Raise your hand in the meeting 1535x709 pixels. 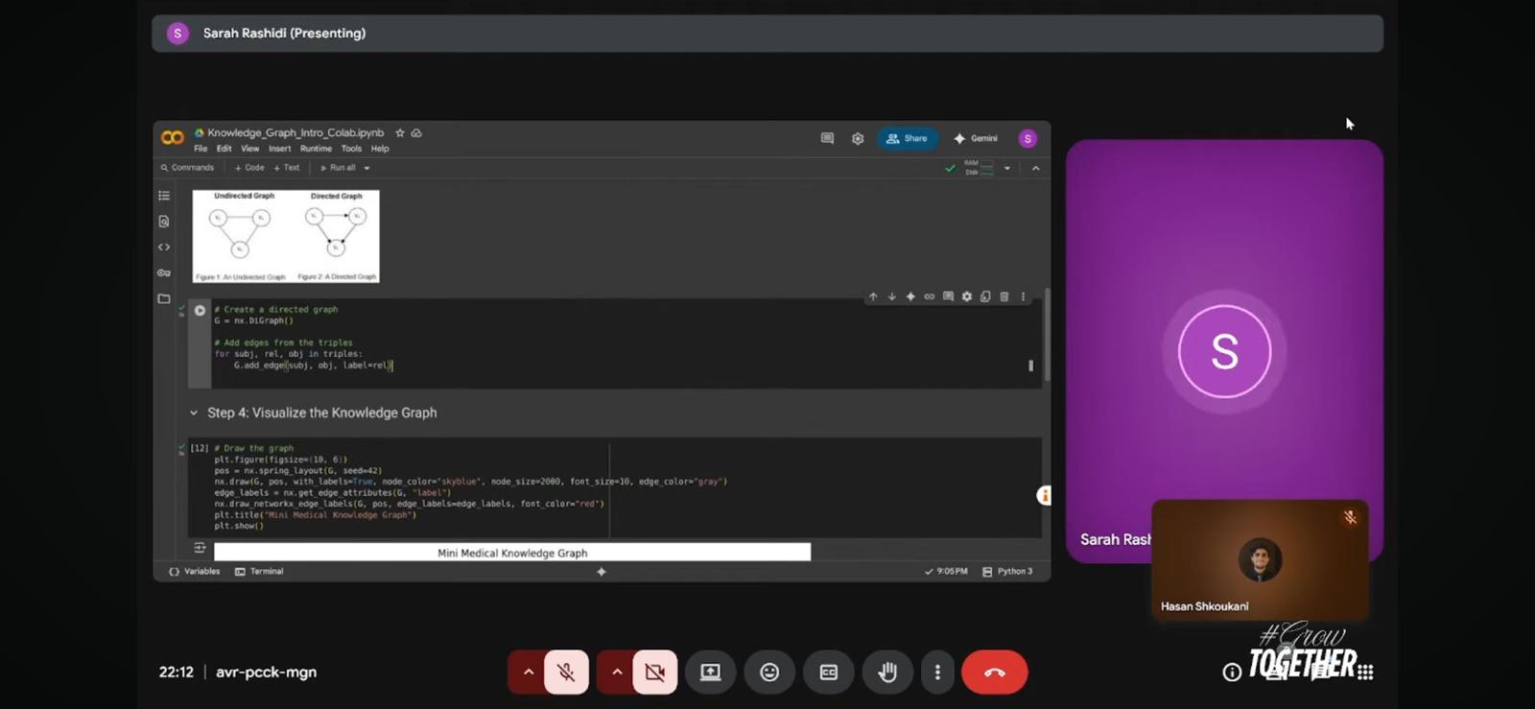[887, 673]
